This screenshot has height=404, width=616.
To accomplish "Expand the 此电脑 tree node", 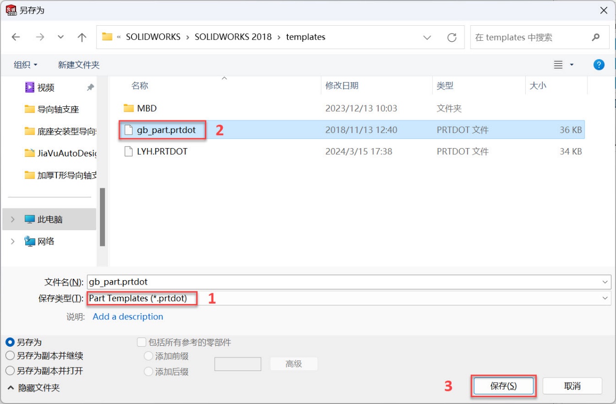I will pyautogui.click(x=13, y=219).
